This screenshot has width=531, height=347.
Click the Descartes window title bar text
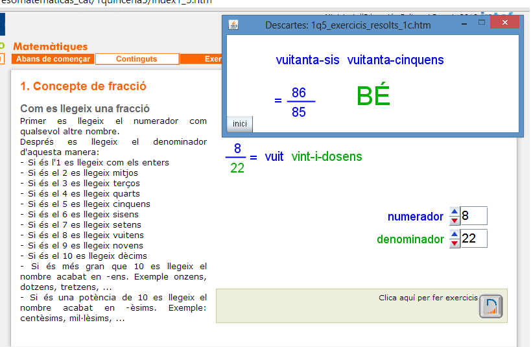tap(348, 25)
